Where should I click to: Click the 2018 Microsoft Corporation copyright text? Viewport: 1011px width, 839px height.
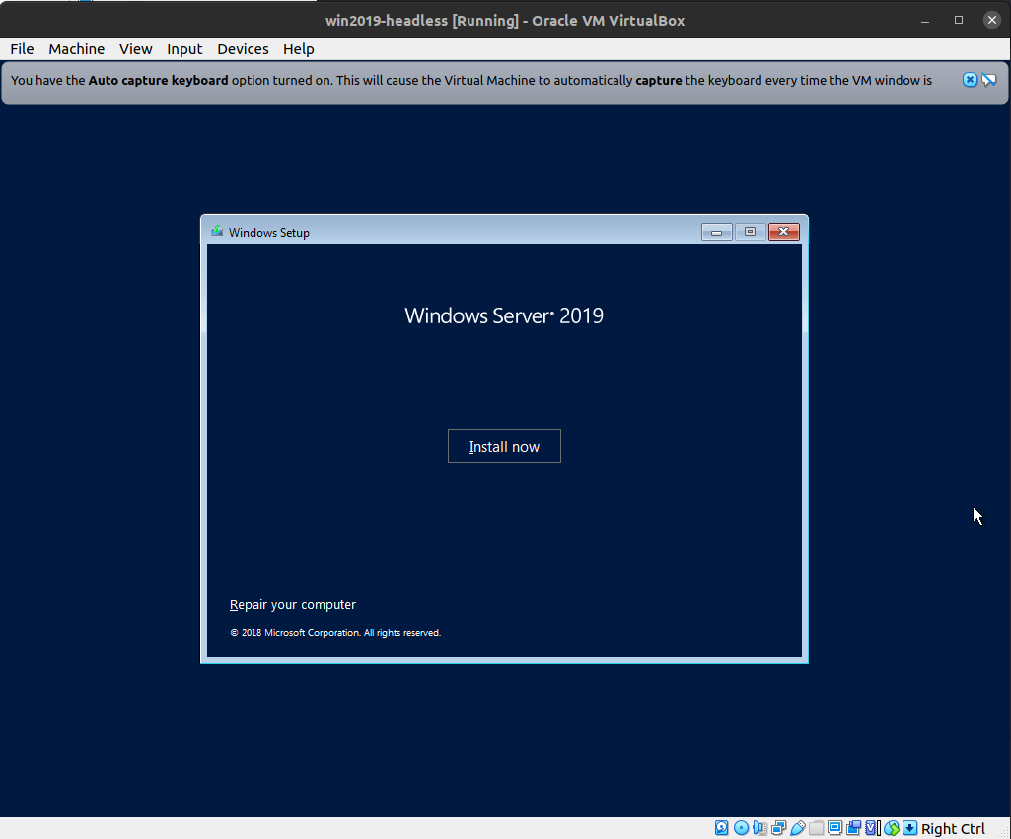pyautogui.click(x=335, y=633)
